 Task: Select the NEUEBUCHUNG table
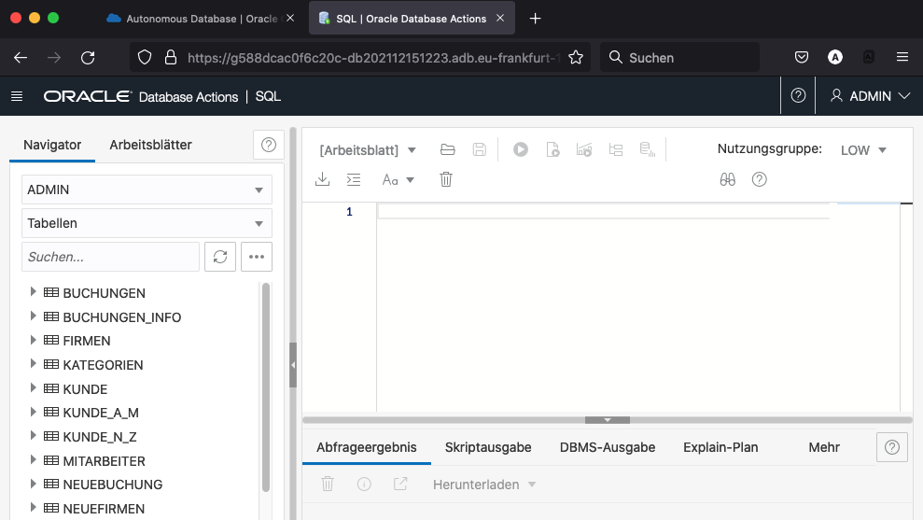point(112,485)
